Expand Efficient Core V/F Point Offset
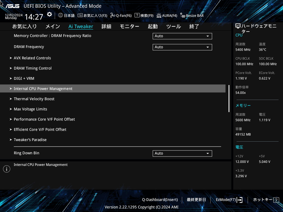The width and height of the screenshot is (283, 212). click(40, 129)
